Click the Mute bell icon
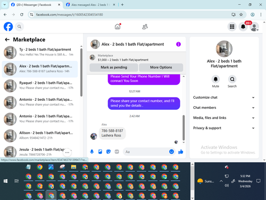Viewport: 266px width, 200px height. click(215, 79)
